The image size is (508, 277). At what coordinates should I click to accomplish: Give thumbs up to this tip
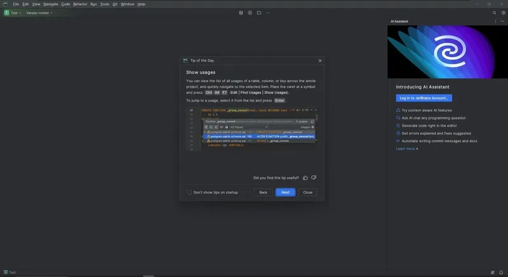305,178
